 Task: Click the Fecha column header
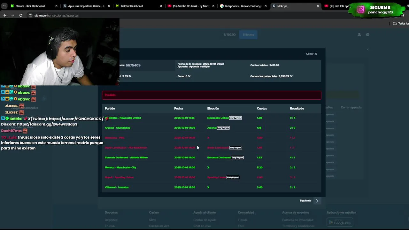(x=178, y=109)
